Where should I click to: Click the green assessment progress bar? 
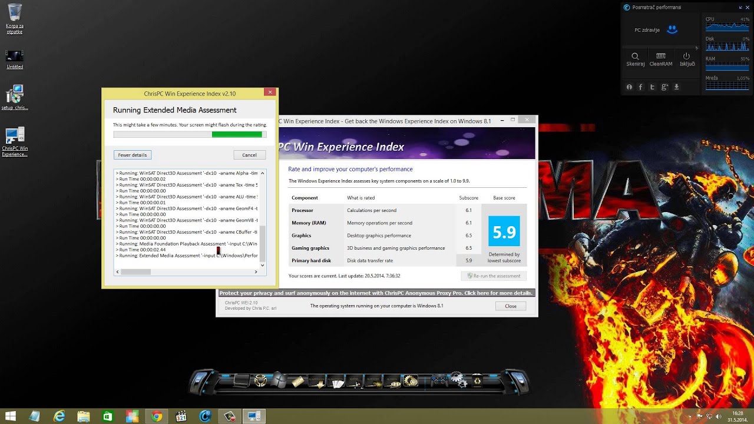point(190,134)
